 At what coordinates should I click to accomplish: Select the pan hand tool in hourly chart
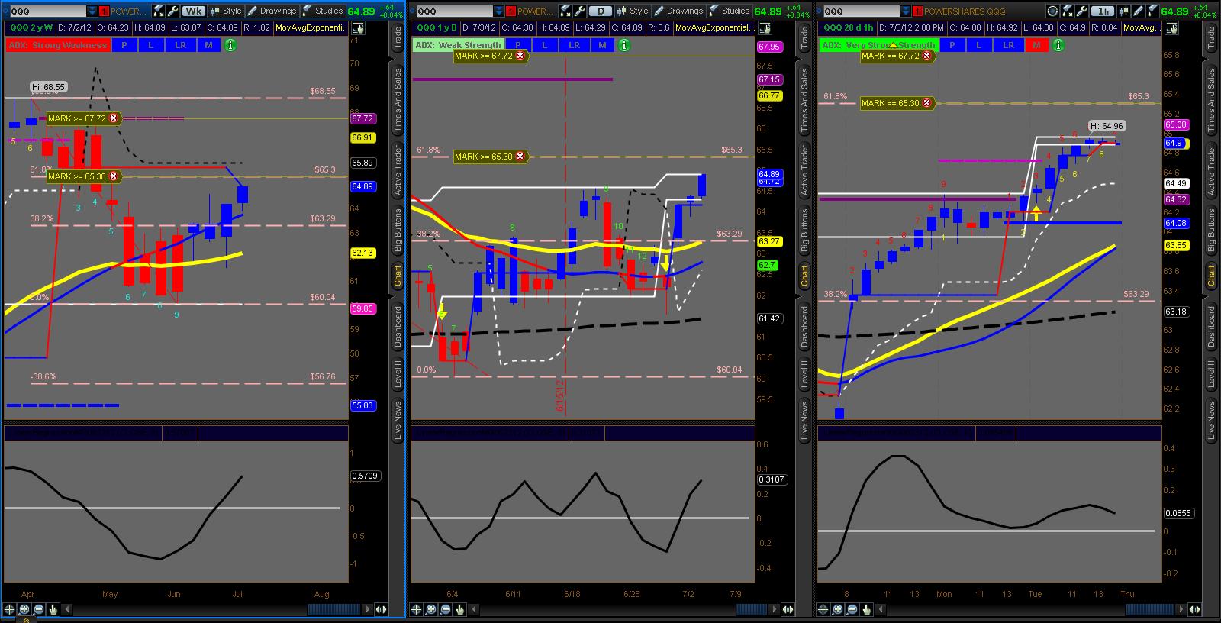coord(867,609)
